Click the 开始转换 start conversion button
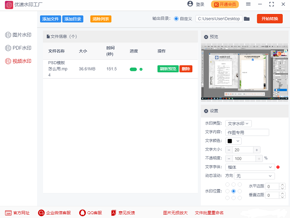Image resolution: width=290 pixels, height=218 pixels. [270, 19]
